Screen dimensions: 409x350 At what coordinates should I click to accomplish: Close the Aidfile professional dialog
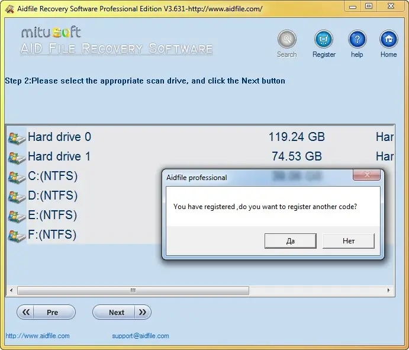point(366,175)
